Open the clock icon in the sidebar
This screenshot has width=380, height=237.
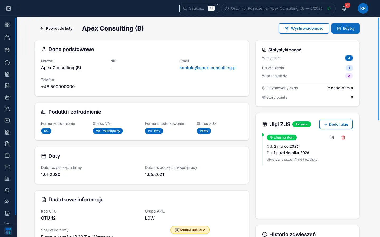pyautogui.click(x=7, y=63)
